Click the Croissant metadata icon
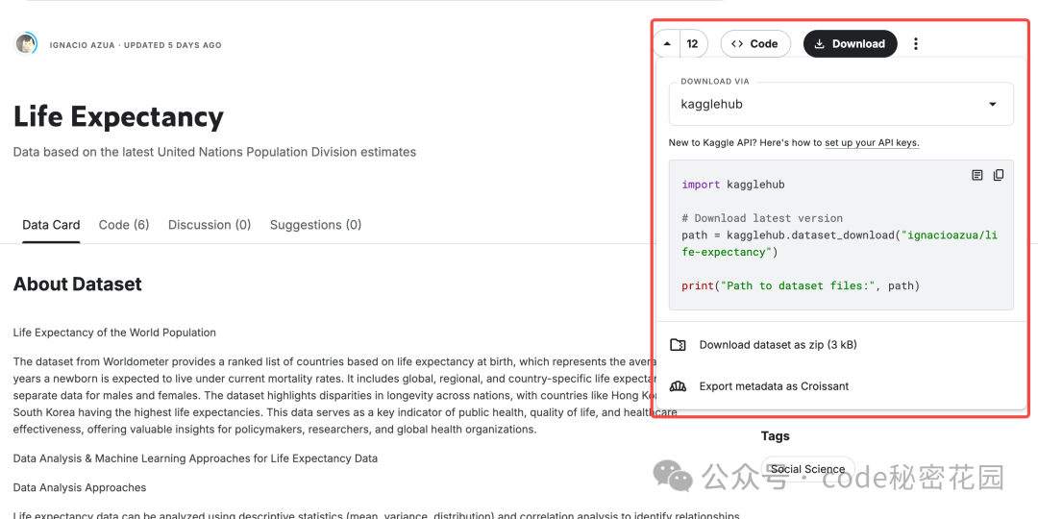This screenshot has height=519, width=1038. (678, 386)
